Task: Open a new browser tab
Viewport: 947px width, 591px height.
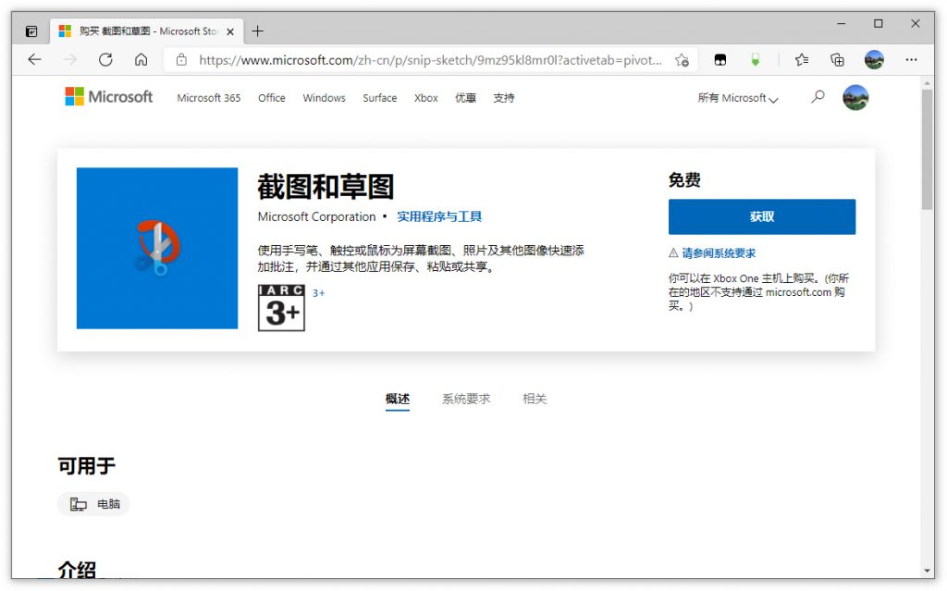Action: 257,31
